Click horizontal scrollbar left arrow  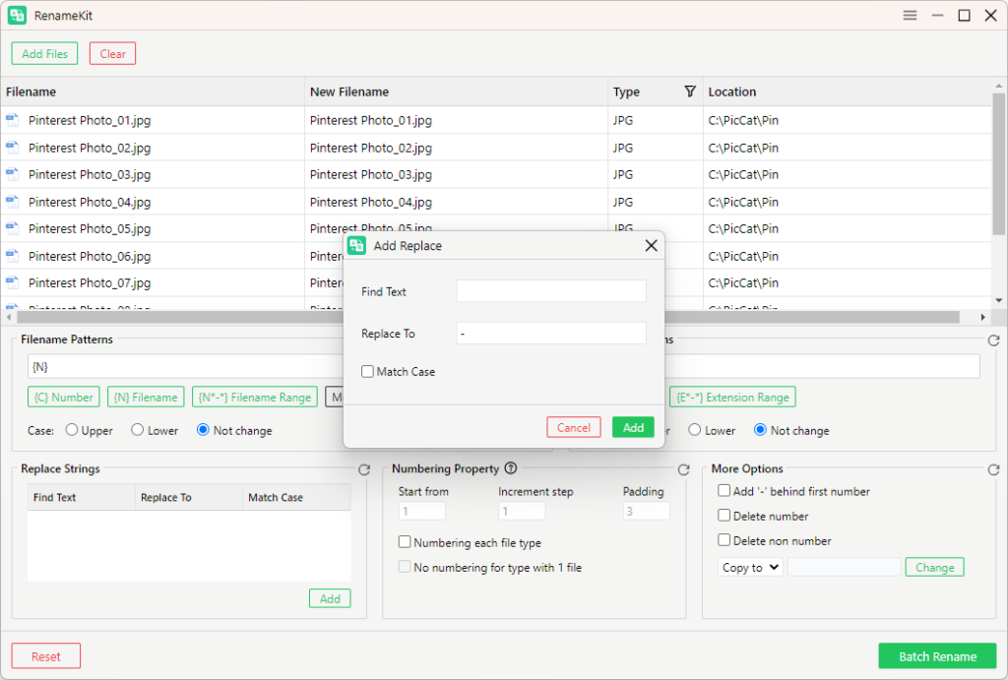[x=8, y=317]
